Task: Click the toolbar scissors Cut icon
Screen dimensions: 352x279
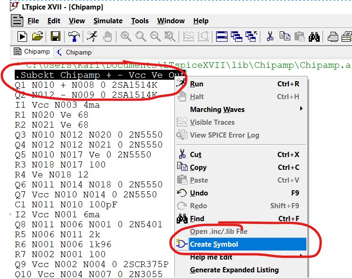Action: pyautogui.click(x=270, y=37)
